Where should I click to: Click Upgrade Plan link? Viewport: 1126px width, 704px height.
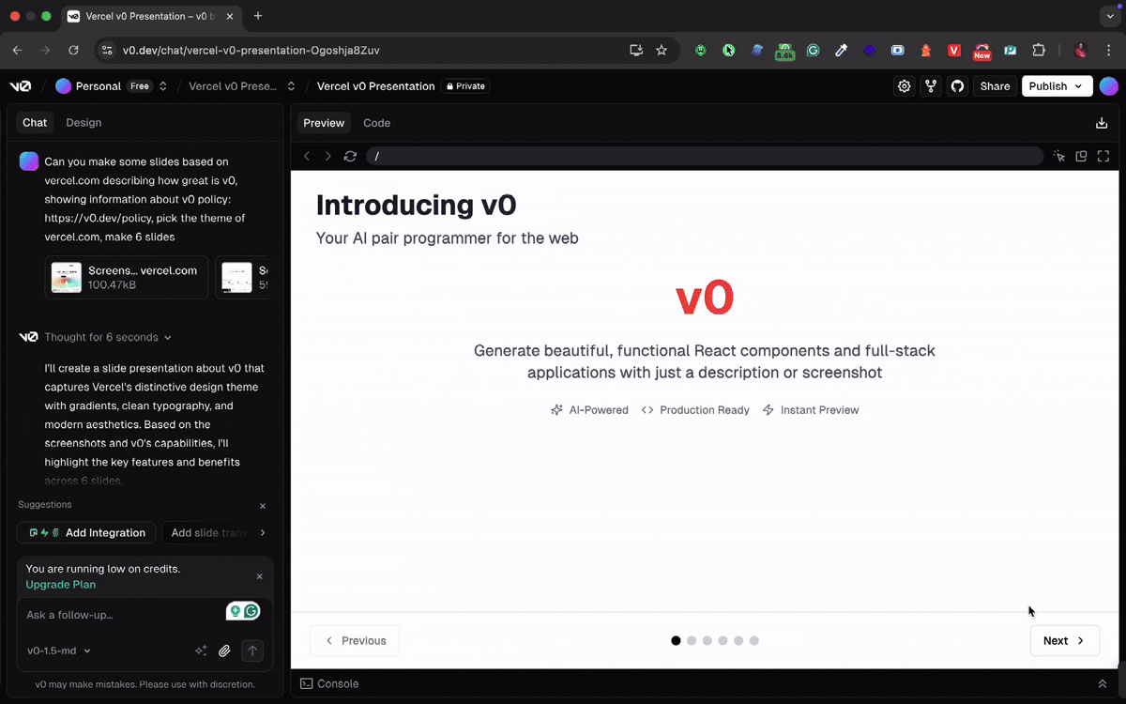tap(60, 585)
